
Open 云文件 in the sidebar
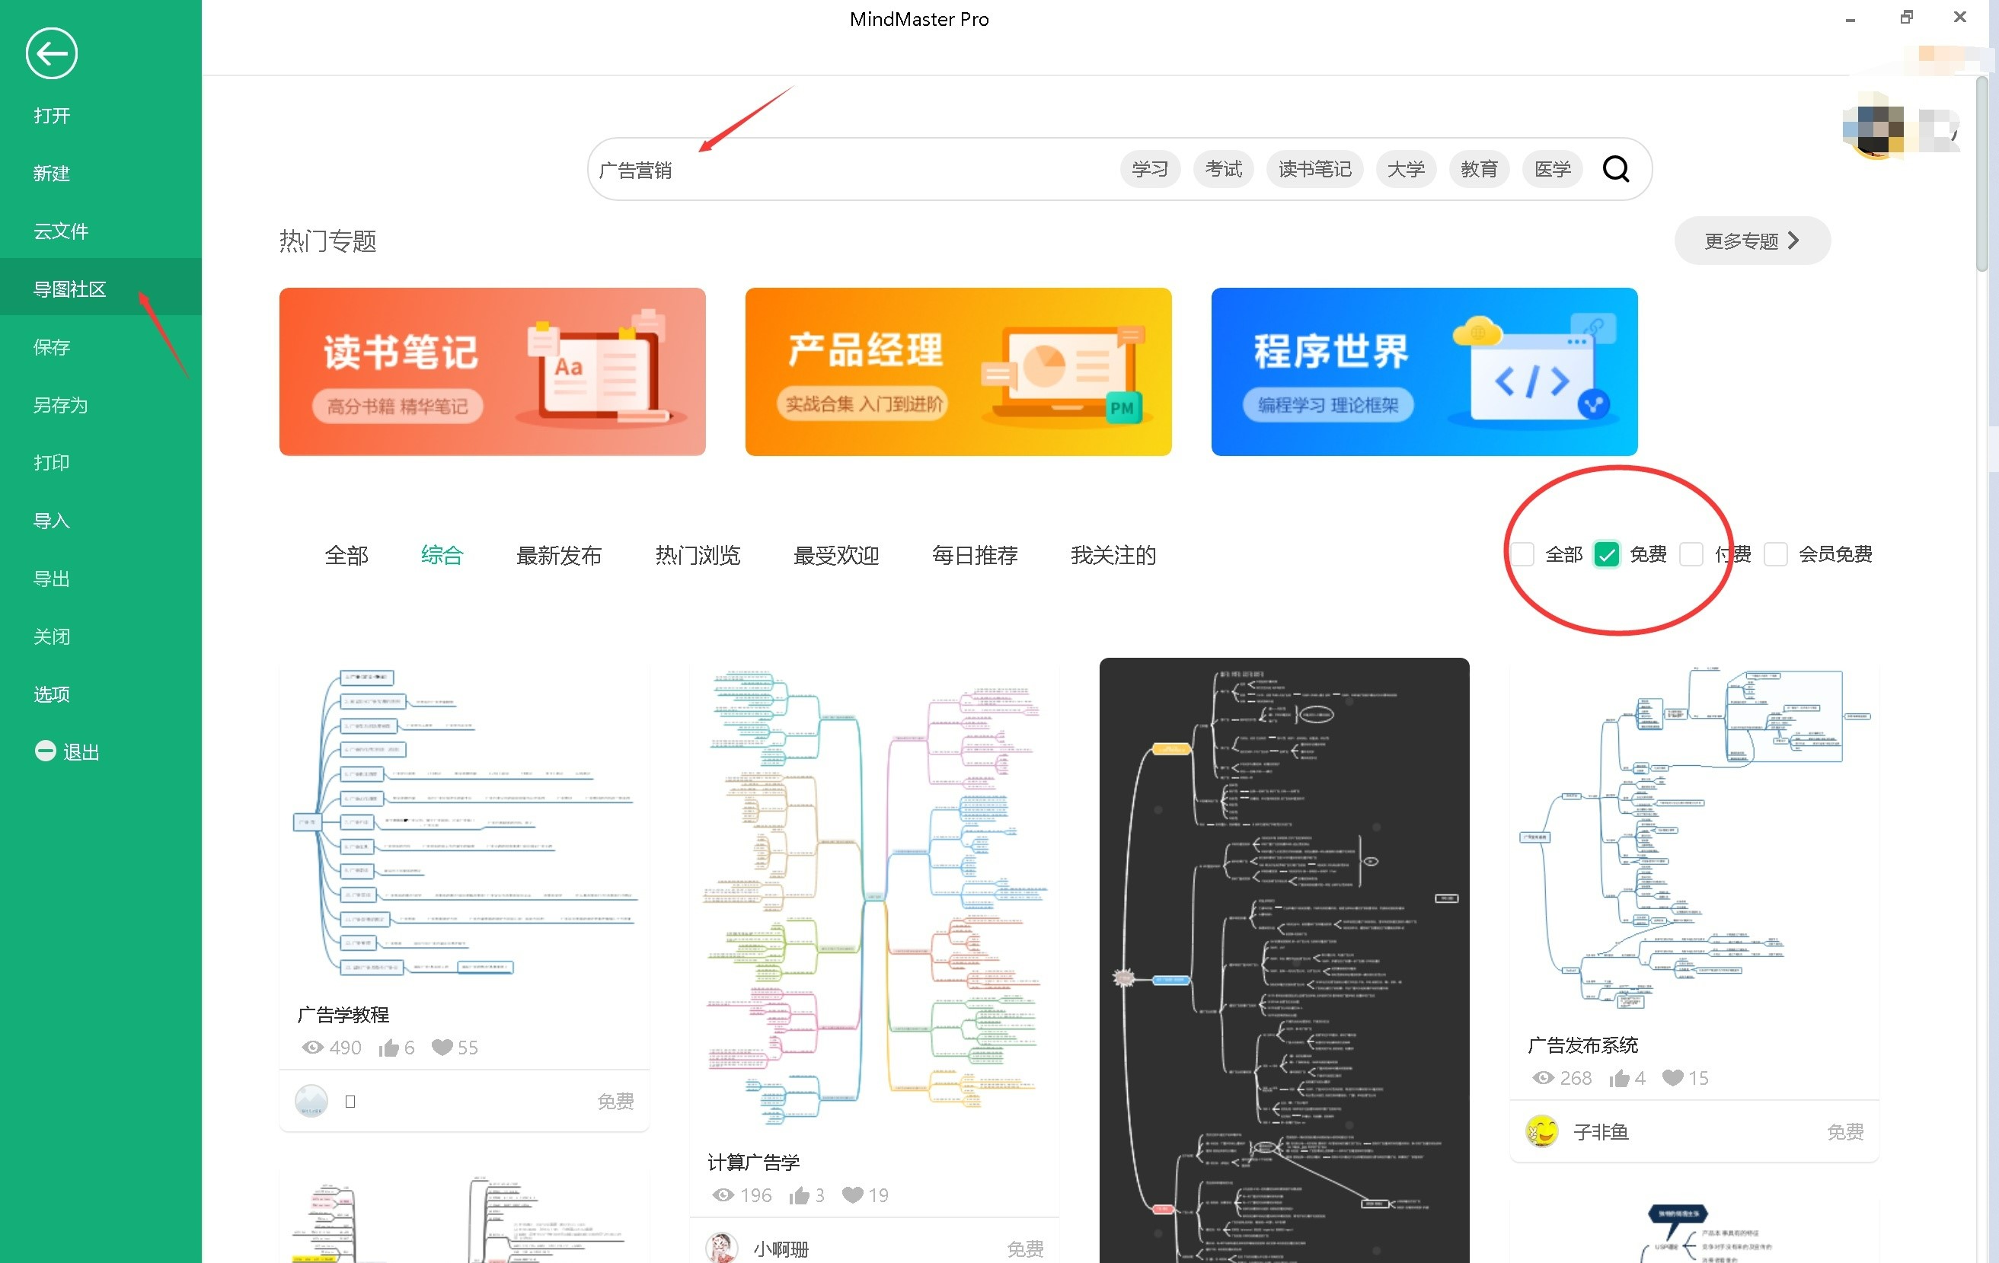coord(61,231)
